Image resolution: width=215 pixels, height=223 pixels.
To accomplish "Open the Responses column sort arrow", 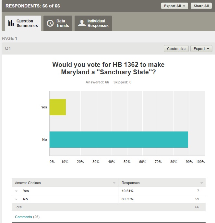I will click(202, 183).
